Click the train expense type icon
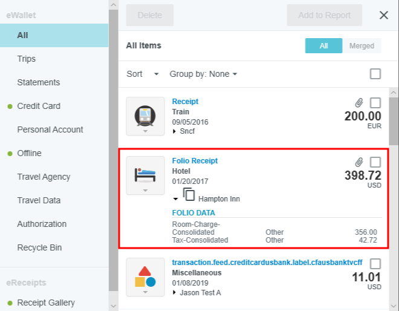The image size is (399, 311). (x=145, y=114)
